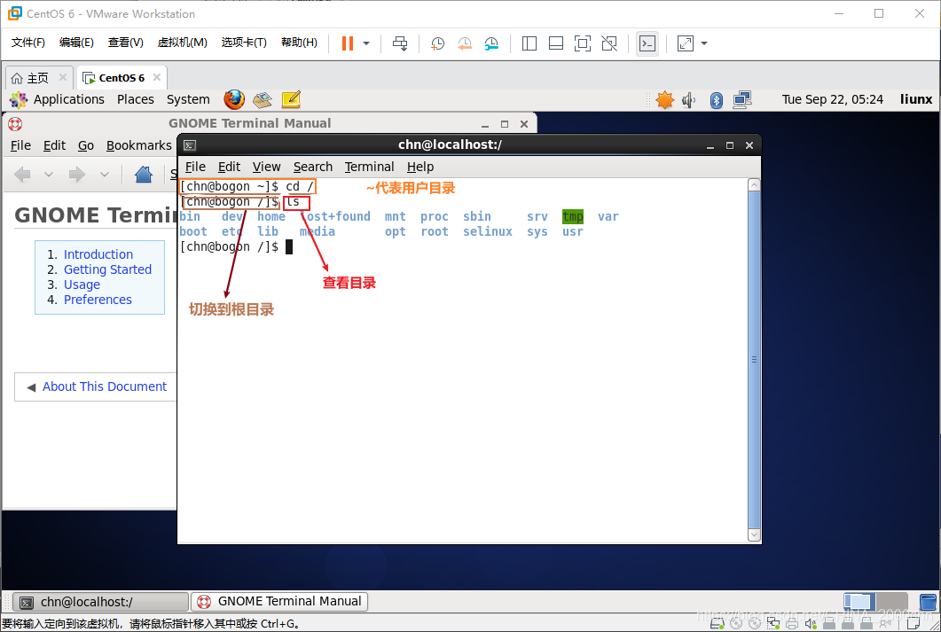Screen dimensions: 941x632
Task: Open the terminal's View menu
Action: tap(266, 167)
